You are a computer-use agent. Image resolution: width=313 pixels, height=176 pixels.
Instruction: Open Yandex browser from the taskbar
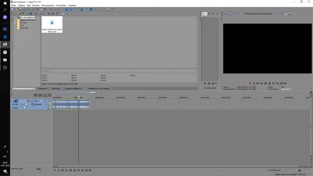[5, 52]
